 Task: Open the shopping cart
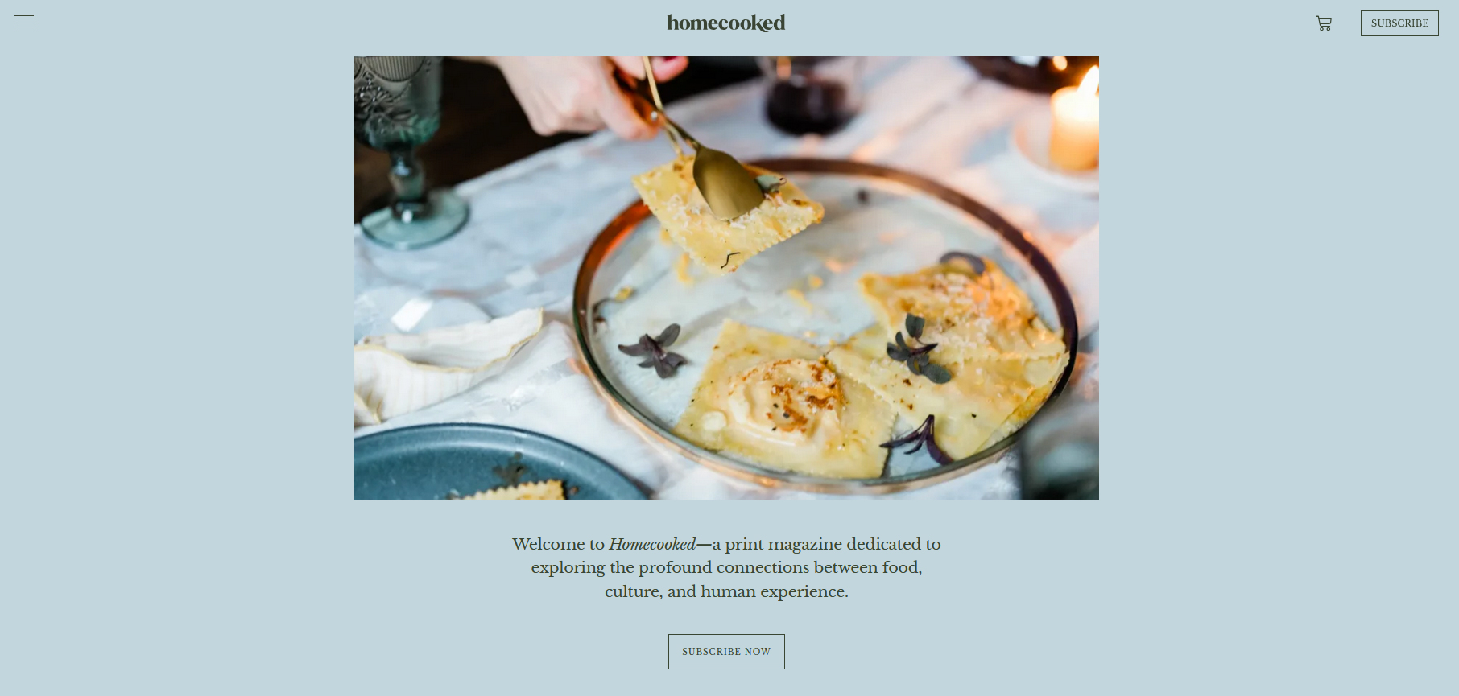(x=1324, y=23)
